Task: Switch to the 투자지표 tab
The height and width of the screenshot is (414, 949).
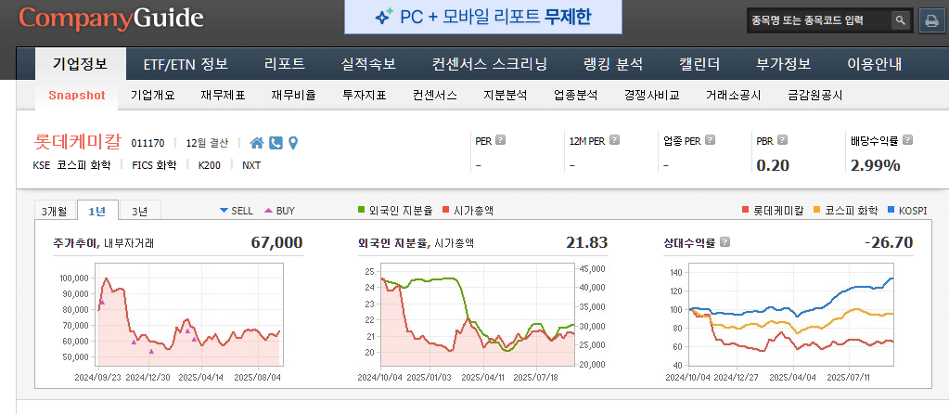Action: [365, 96]
